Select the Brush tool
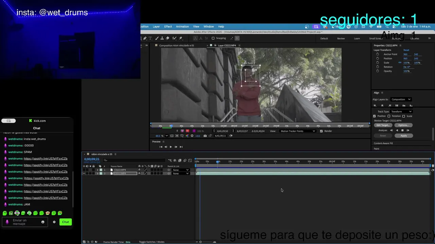The image size is (435, 244). point(157,38)
